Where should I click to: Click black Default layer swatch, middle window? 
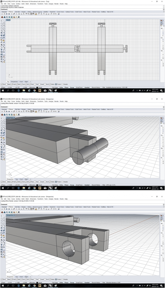click(37, 185)
